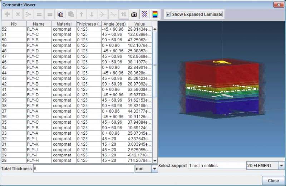The width and height of the screenshot is (286, 186).
Task: Click angle cell in row 45
Action: coord(114,67)
